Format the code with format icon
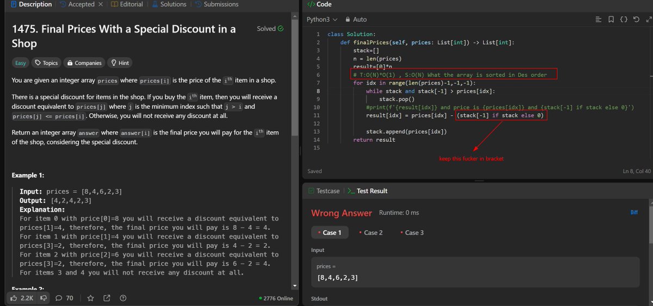The height and width of the screenshot is (306, 653). [x=598, y=20]
